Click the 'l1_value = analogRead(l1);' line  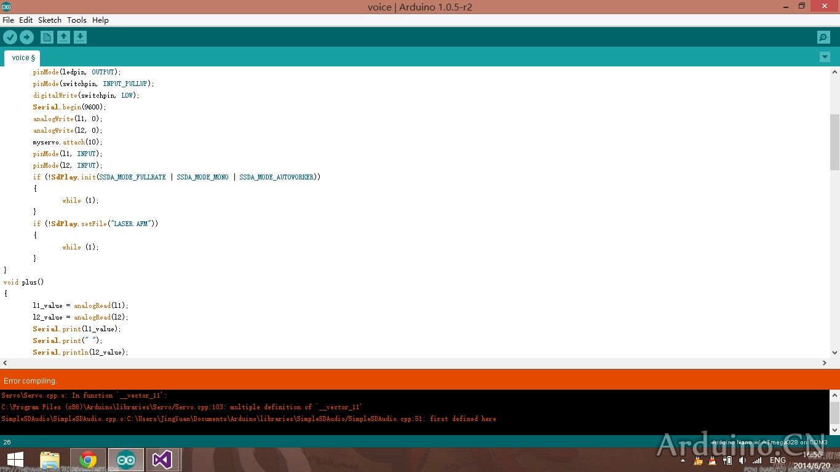pos(81,305)
